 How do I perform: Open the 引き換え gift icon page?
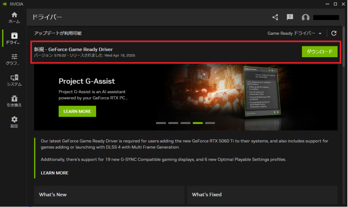[x=14, y=101]
